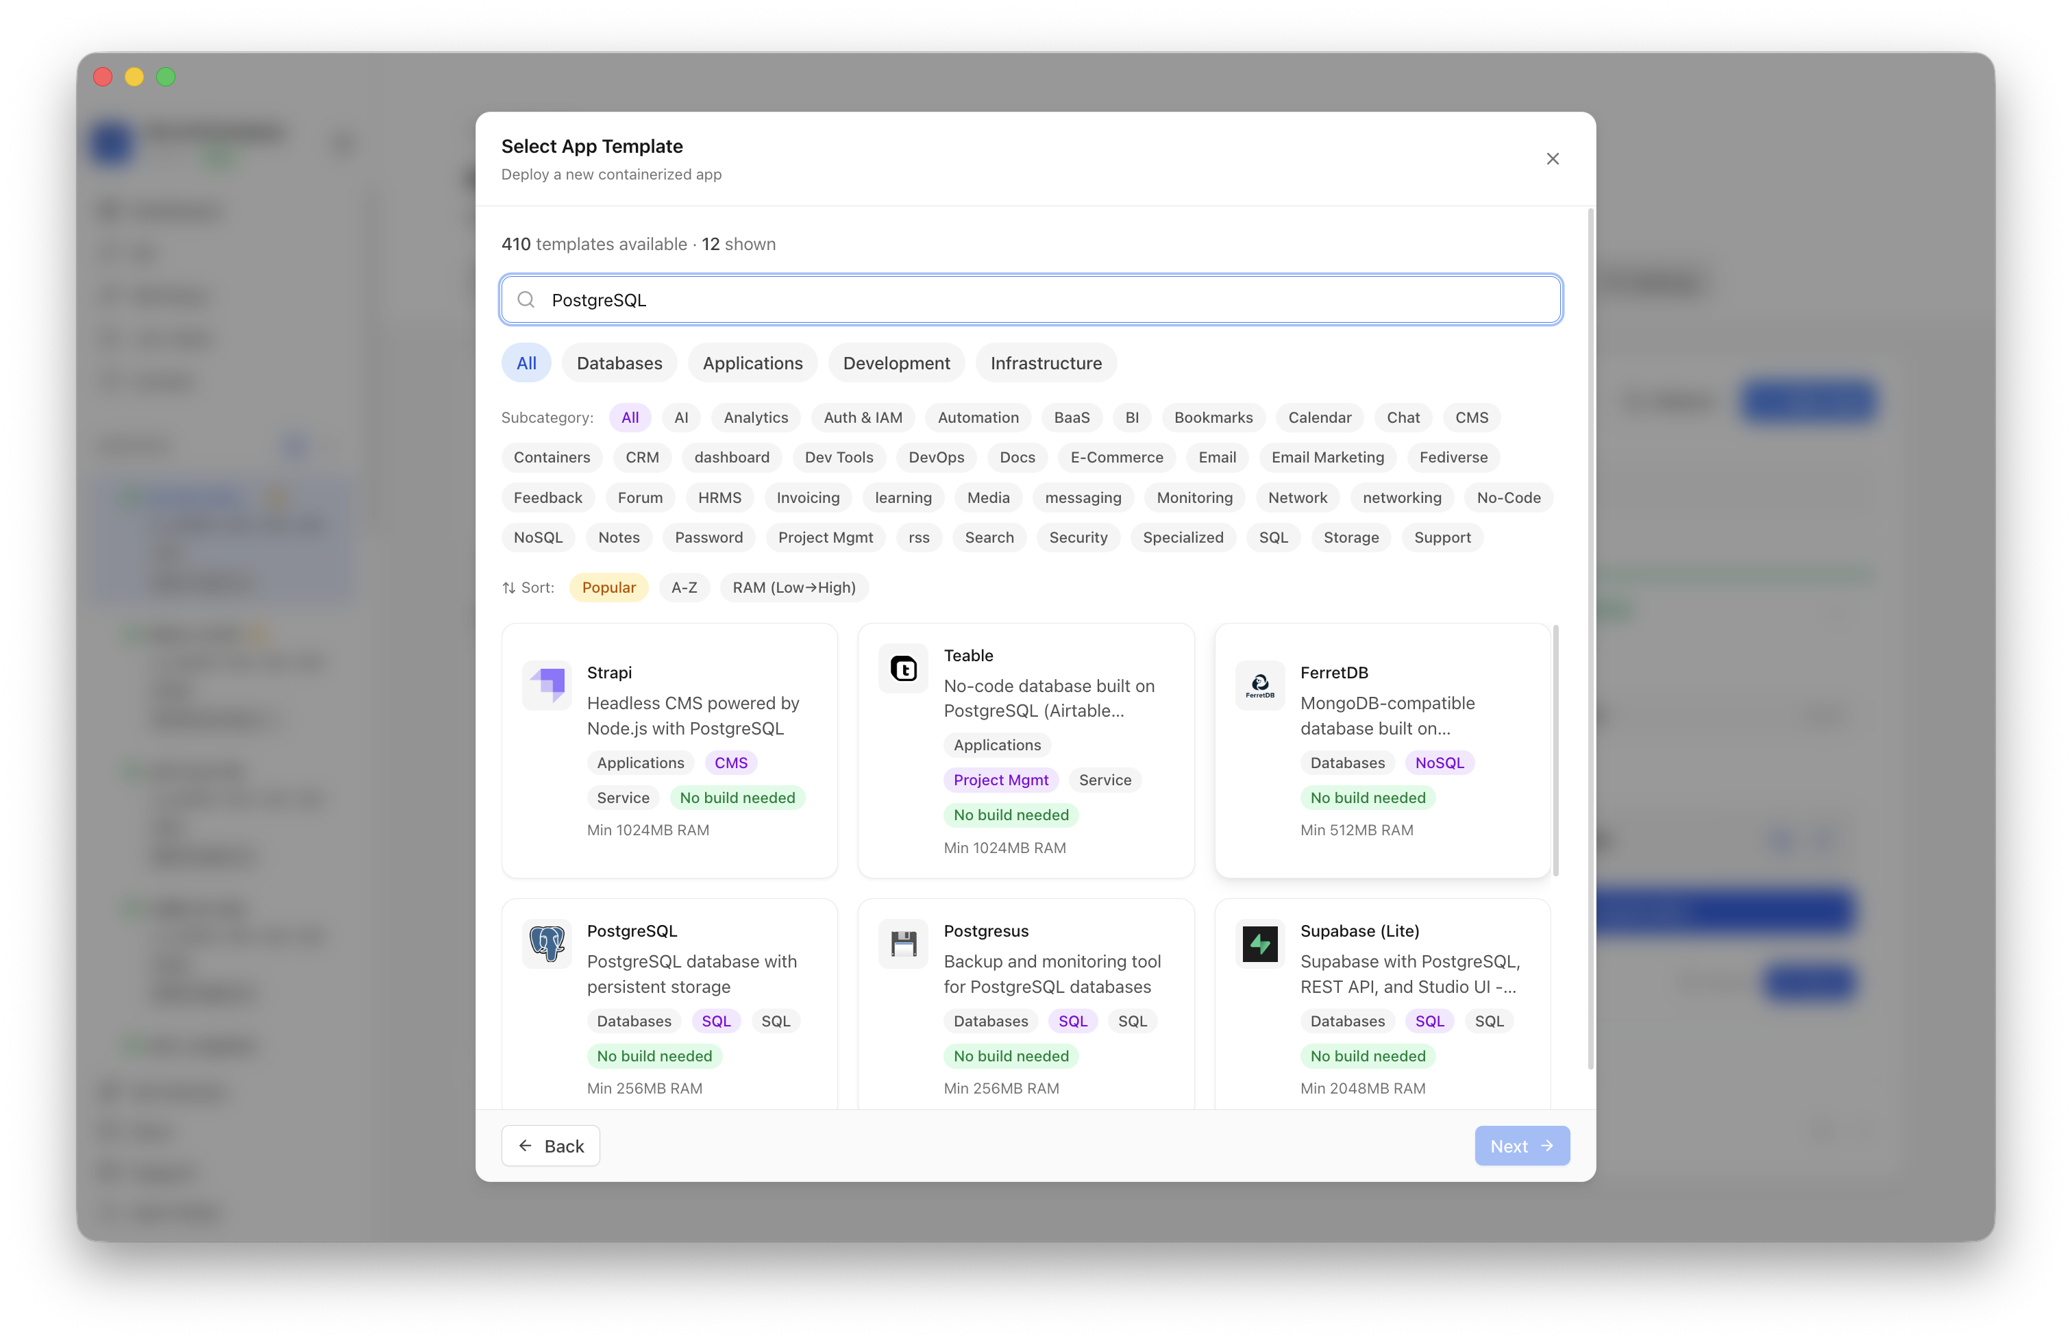2072x1343 pixels.
Task: Filter by Calendar subcategory
Action: [1319, 417]
